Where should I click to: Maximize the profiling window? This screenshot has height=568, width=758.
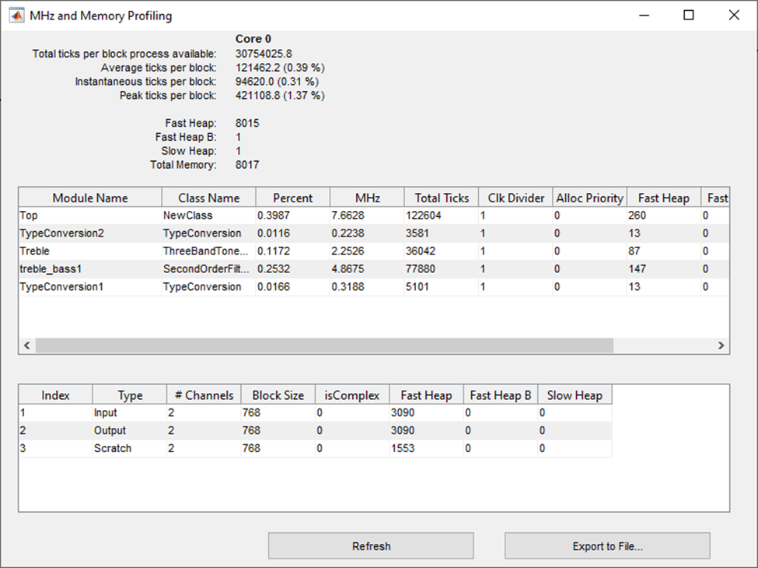click(689, 16)
